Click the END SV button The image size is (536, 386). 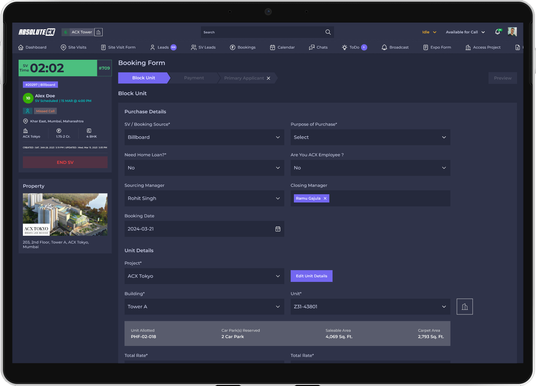point(65,162)
